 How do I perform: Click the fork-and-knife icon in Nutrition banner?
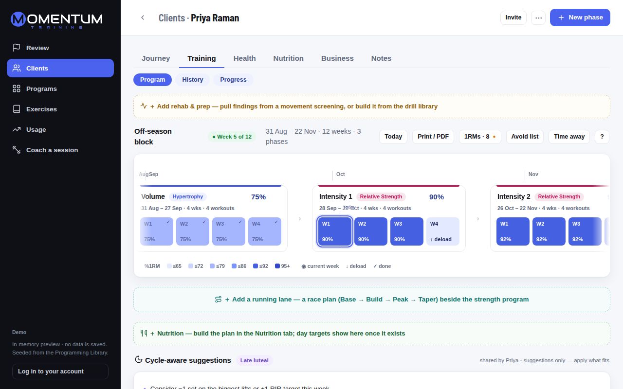click(x=144, y=334)
